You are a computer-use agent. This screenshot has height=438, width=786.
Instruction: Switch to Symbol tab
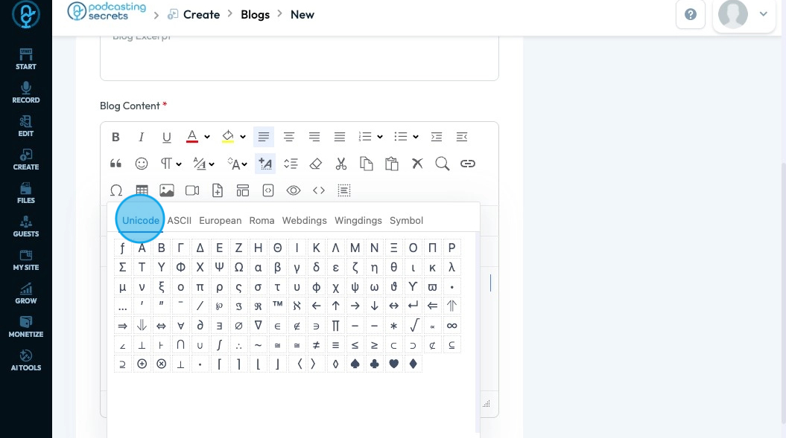click(x=407, y=220)
